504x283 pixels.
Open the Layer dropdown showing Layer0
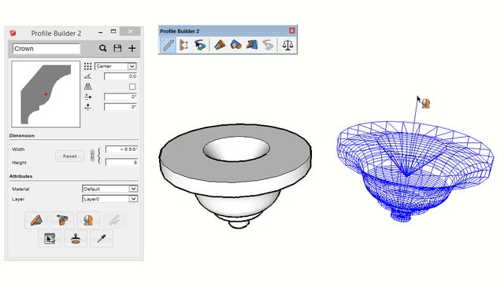110,199
